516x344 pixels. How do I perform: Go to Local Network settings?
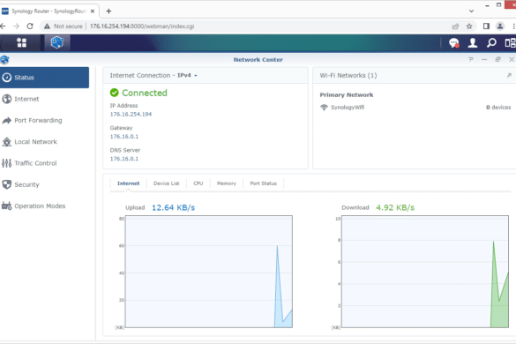pos(44,142)
